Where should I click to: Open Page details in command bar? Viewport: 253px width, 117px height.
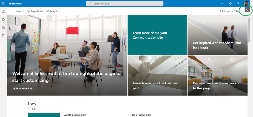click(x=35, y=11)
